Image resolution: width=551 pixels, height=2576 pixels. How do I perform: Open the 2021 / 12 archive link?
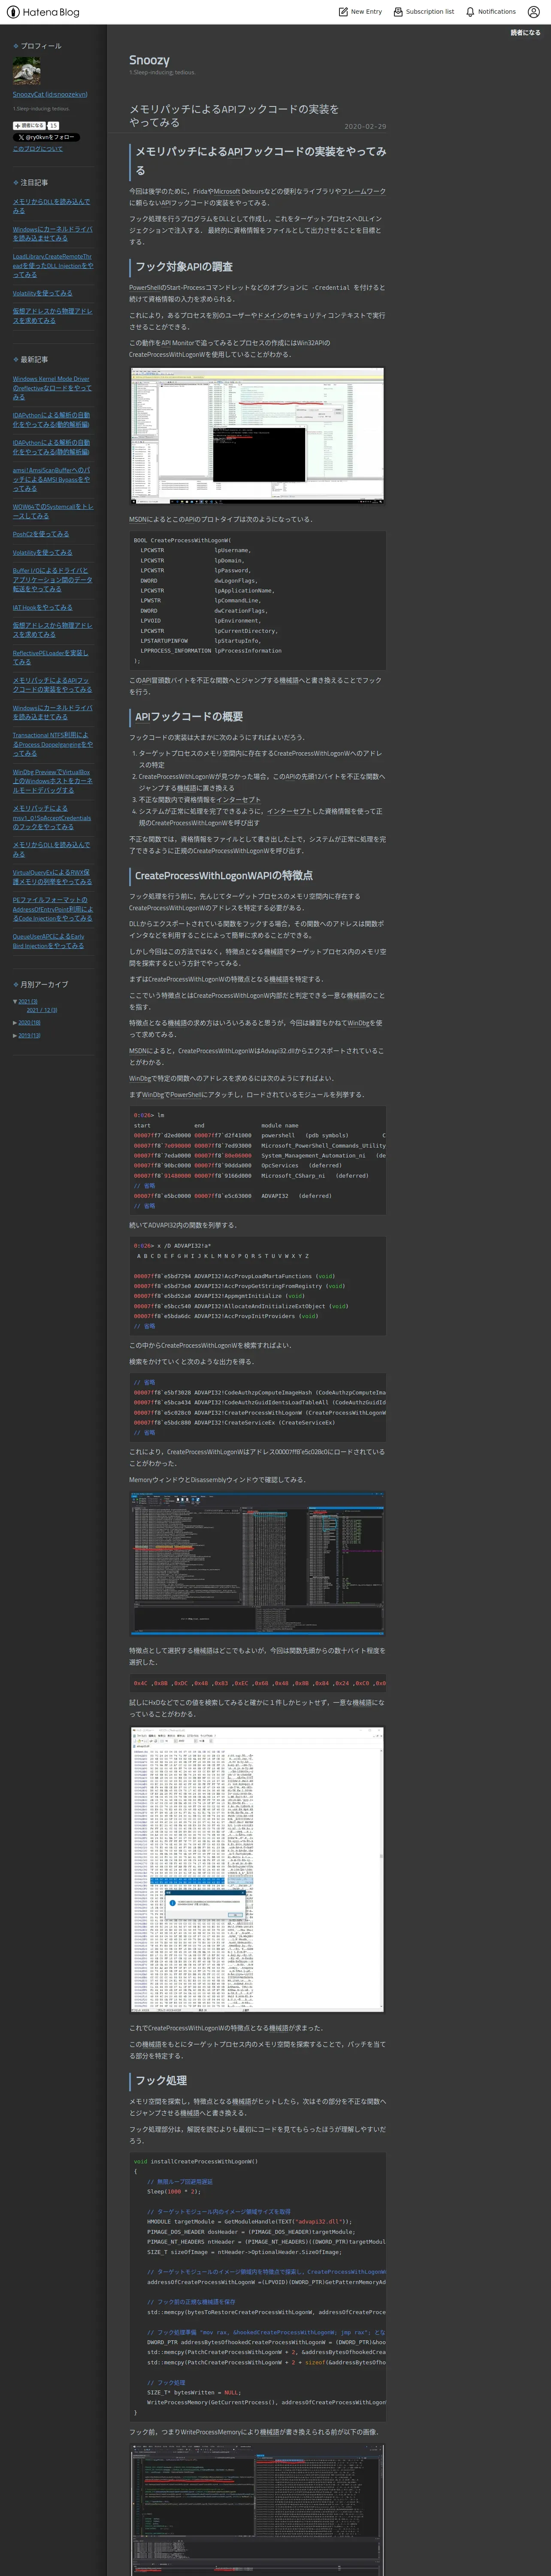pos(42,1010)
